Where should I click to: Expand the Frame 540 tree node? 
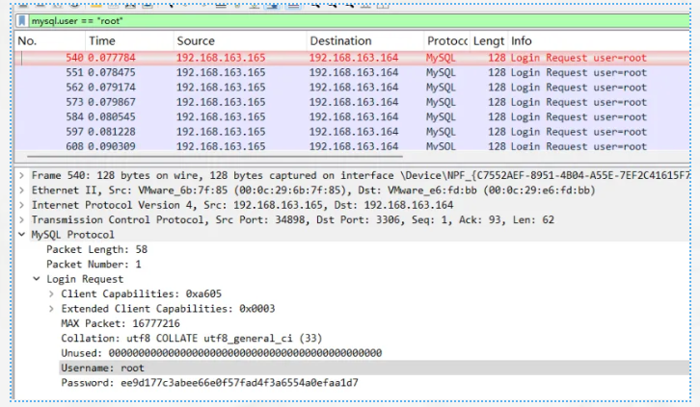click(x=22, y=176)
